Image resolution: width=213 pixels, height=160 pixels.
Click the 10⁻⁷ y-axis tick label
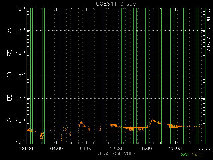click(21, 98)
